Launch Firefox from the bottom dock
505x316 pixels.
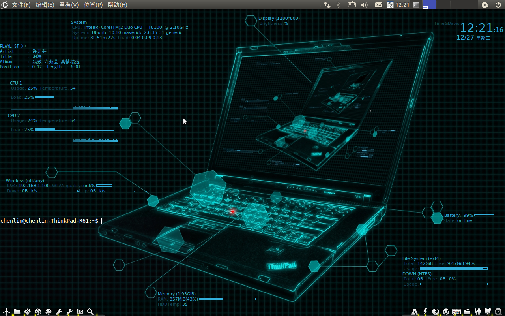(436, 312)
